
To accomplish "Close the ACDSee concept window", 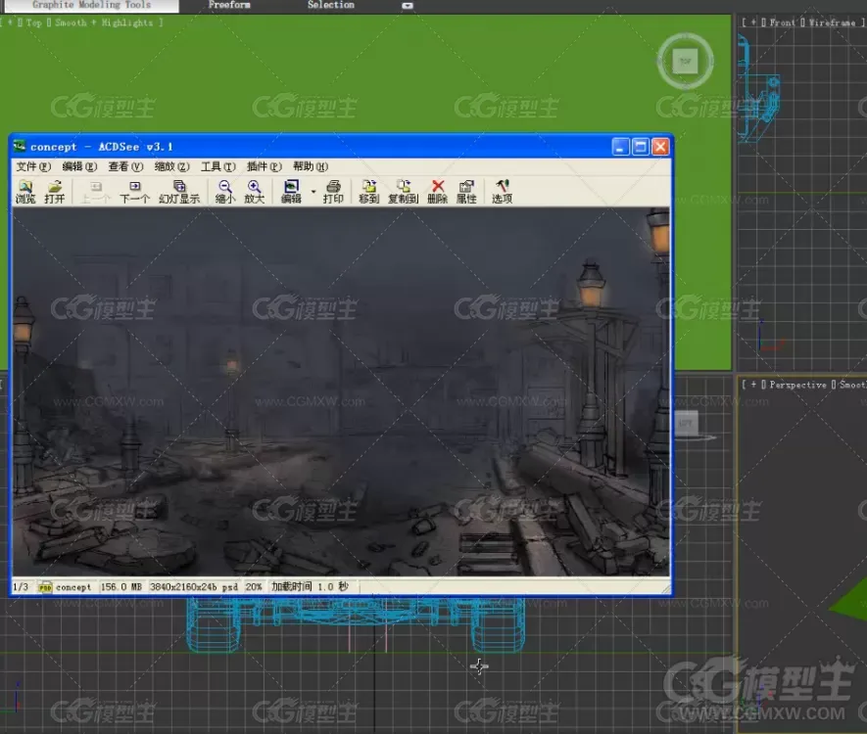I will click(x=660, y=147).
